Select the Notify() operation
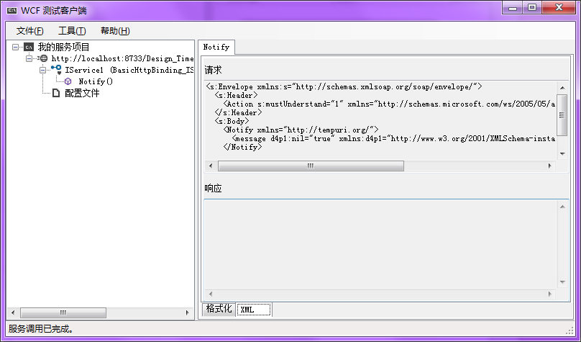581x342 pixels. (x=96, y=81)
